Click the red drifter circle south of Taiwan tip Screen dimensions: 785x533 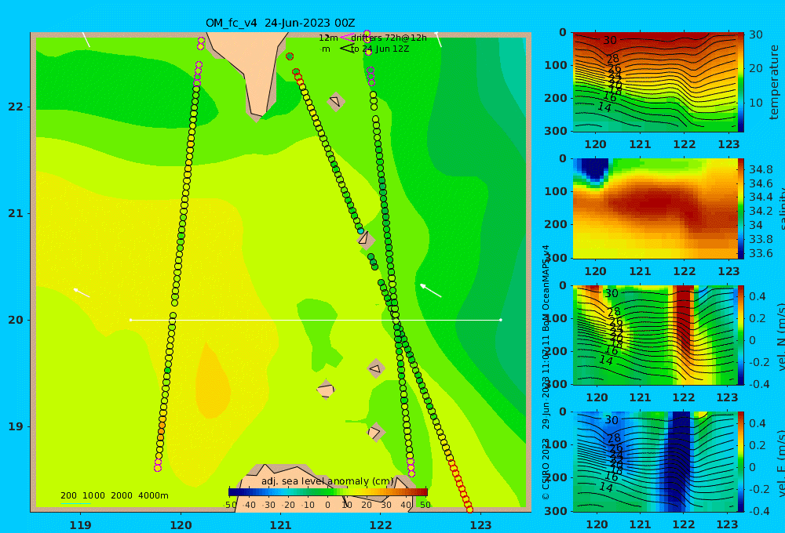290,56
